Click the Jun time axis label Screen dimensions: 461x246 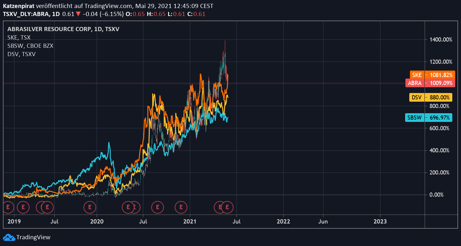(x=323, y=221)
